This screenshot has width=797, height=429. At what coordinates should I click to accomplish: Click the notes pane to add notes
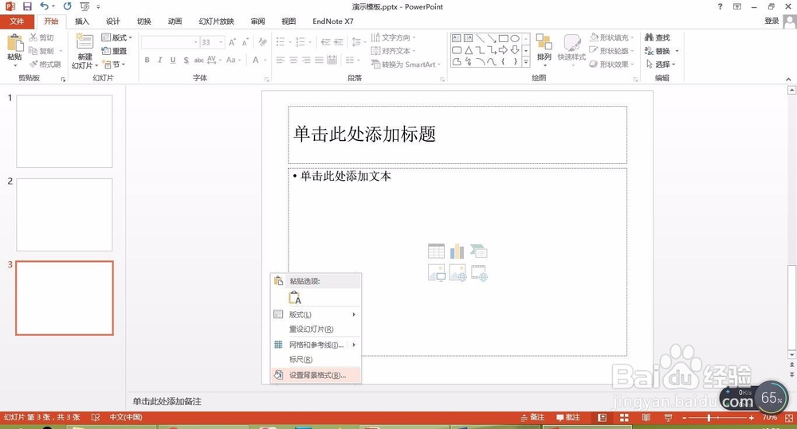coord(167,401)
